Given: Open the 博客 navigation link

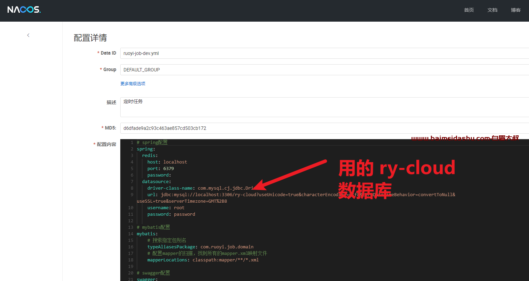Looking at the screenshot, I should point(516,10).
